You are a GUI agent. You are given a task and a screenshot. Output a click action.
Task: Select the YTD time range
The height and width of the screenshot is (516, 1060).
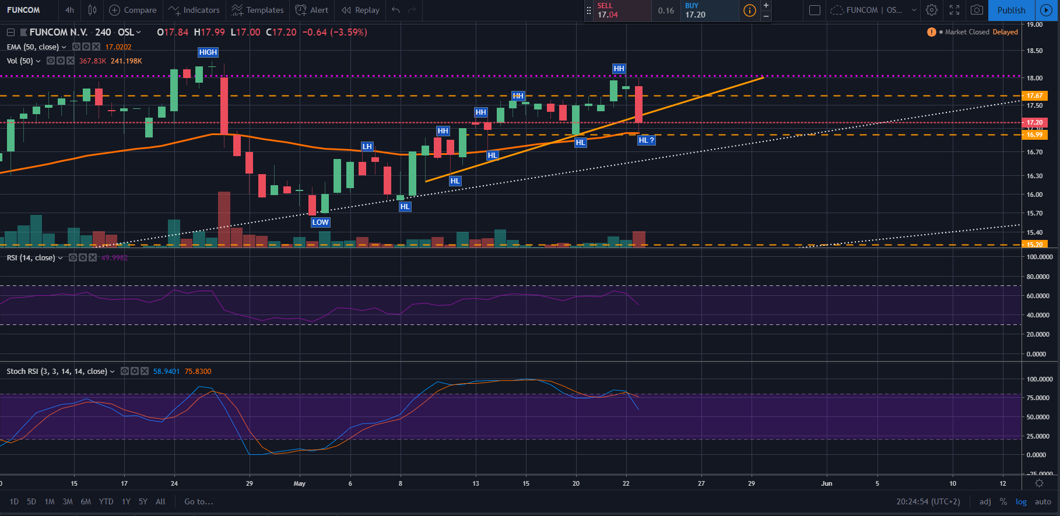pyautogui.click(x=106, y=501)
